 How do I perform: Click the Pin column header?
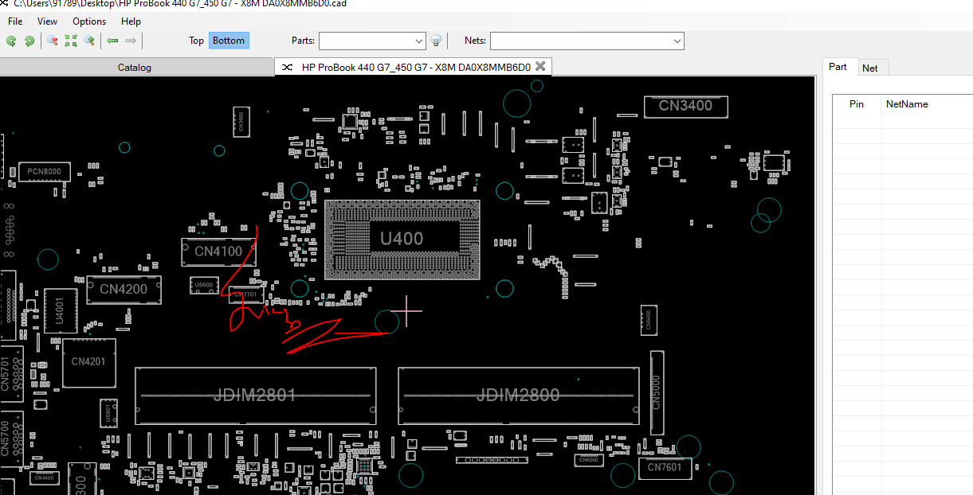(x=857, y=103)
